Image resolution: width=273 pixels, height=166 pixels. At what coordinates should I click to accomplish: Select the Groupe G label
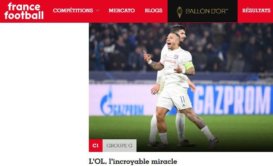120,145
